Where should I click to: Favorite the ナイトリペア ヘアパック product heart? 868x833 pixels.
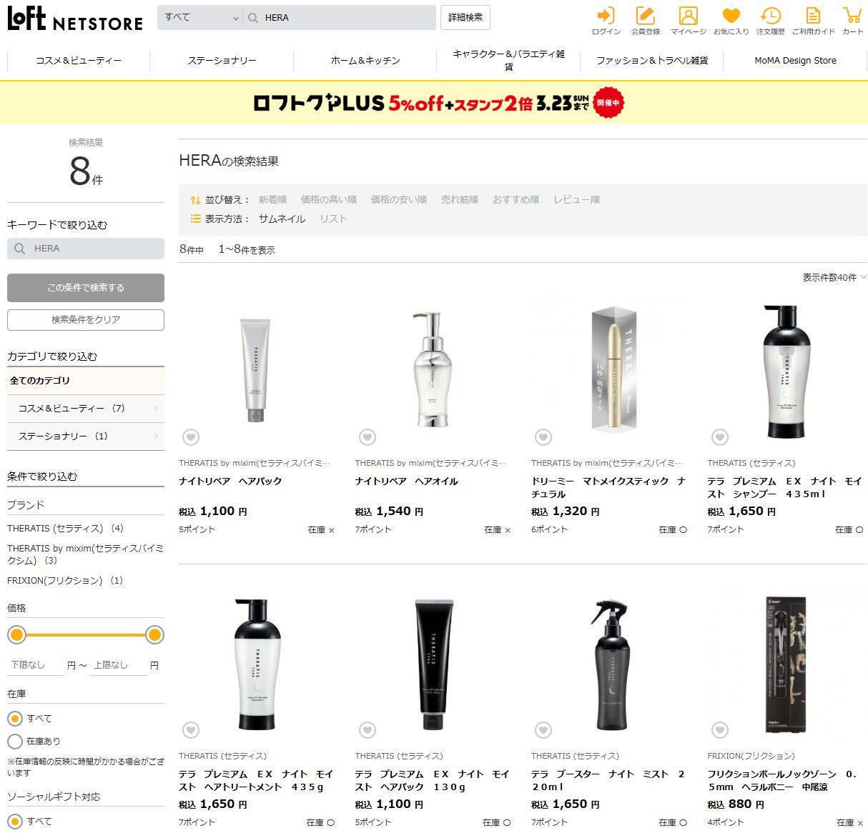(191, 437)
